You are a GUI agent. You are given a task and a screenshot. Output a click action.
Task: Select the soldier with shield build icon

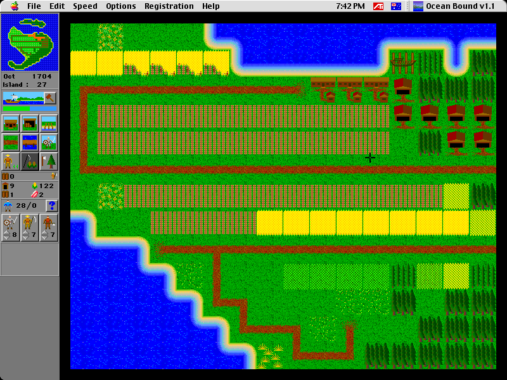coord(49,142)
